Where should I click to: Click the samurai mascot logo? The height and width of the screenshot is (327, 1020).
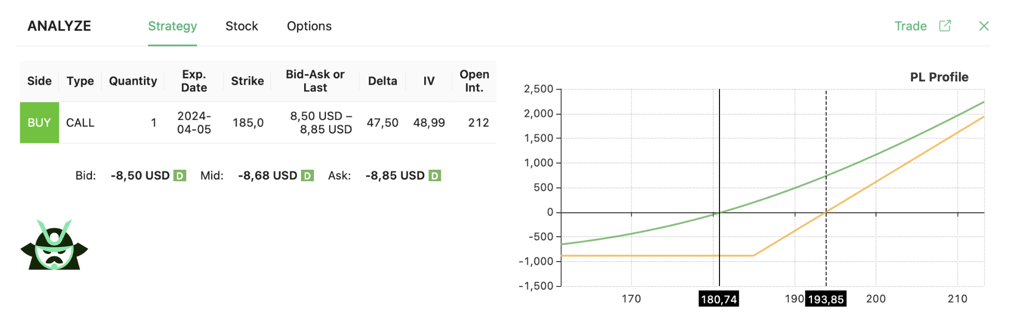pyautogui.click(x=54, y=245)
